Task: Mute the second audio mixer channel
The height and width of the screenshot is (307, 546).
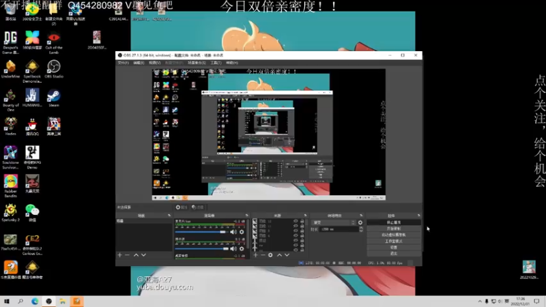Action: [233, 248]
